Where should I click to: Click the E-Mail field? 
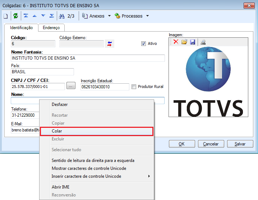point(25,130)
